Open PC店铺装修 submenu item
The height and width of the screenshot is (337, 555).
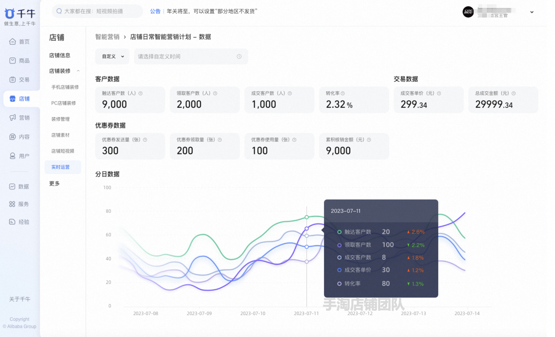[63, 103]
